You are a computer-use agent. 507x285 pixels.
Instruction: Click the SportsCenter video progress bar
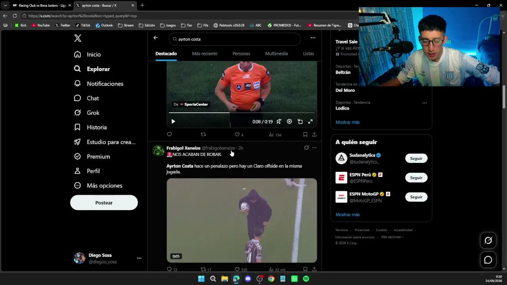pyautogui.click(x=242, y=113)
